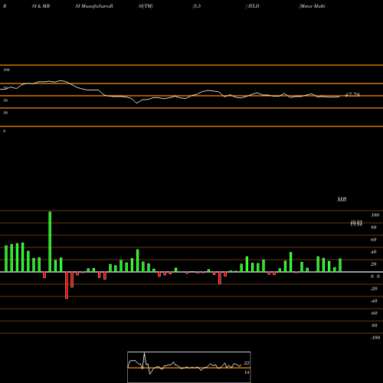Click the -100 label on MR axis
383x383 pixels.
375,338
